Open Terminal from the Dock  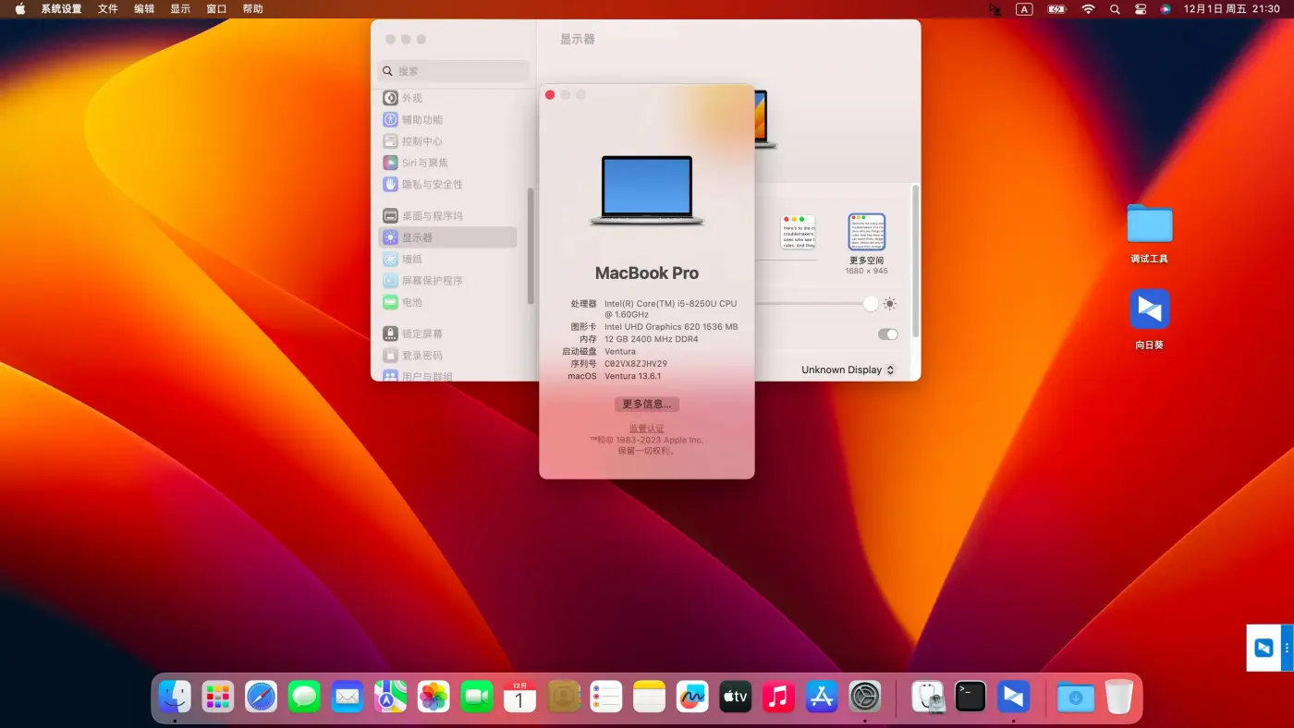click(x=970, y=697)
